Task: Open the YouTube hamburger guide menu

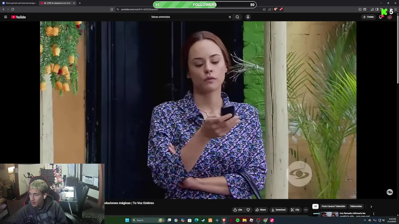Action: pos(5,17)
